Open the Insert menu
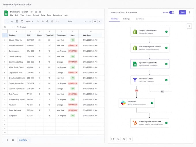This screenshot has height=147, width=196. (x=29, y=15)
